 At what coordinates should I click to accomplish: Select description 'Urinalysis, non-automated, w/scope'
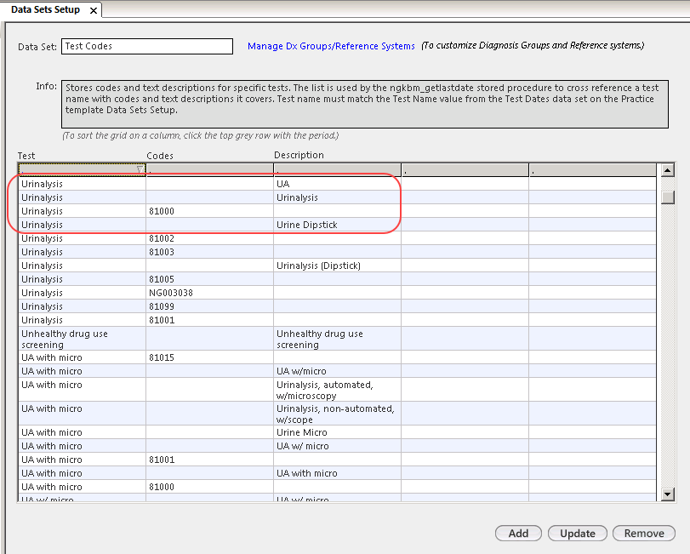tap(337, 414)
